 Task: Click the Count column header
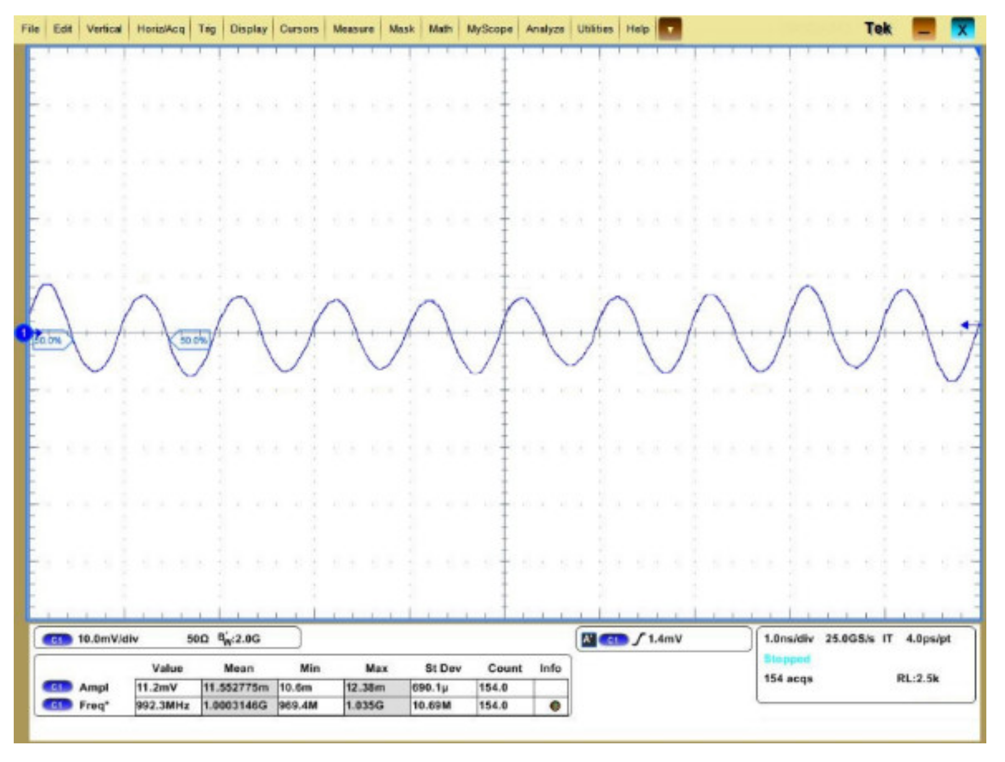tap(505, 668)
